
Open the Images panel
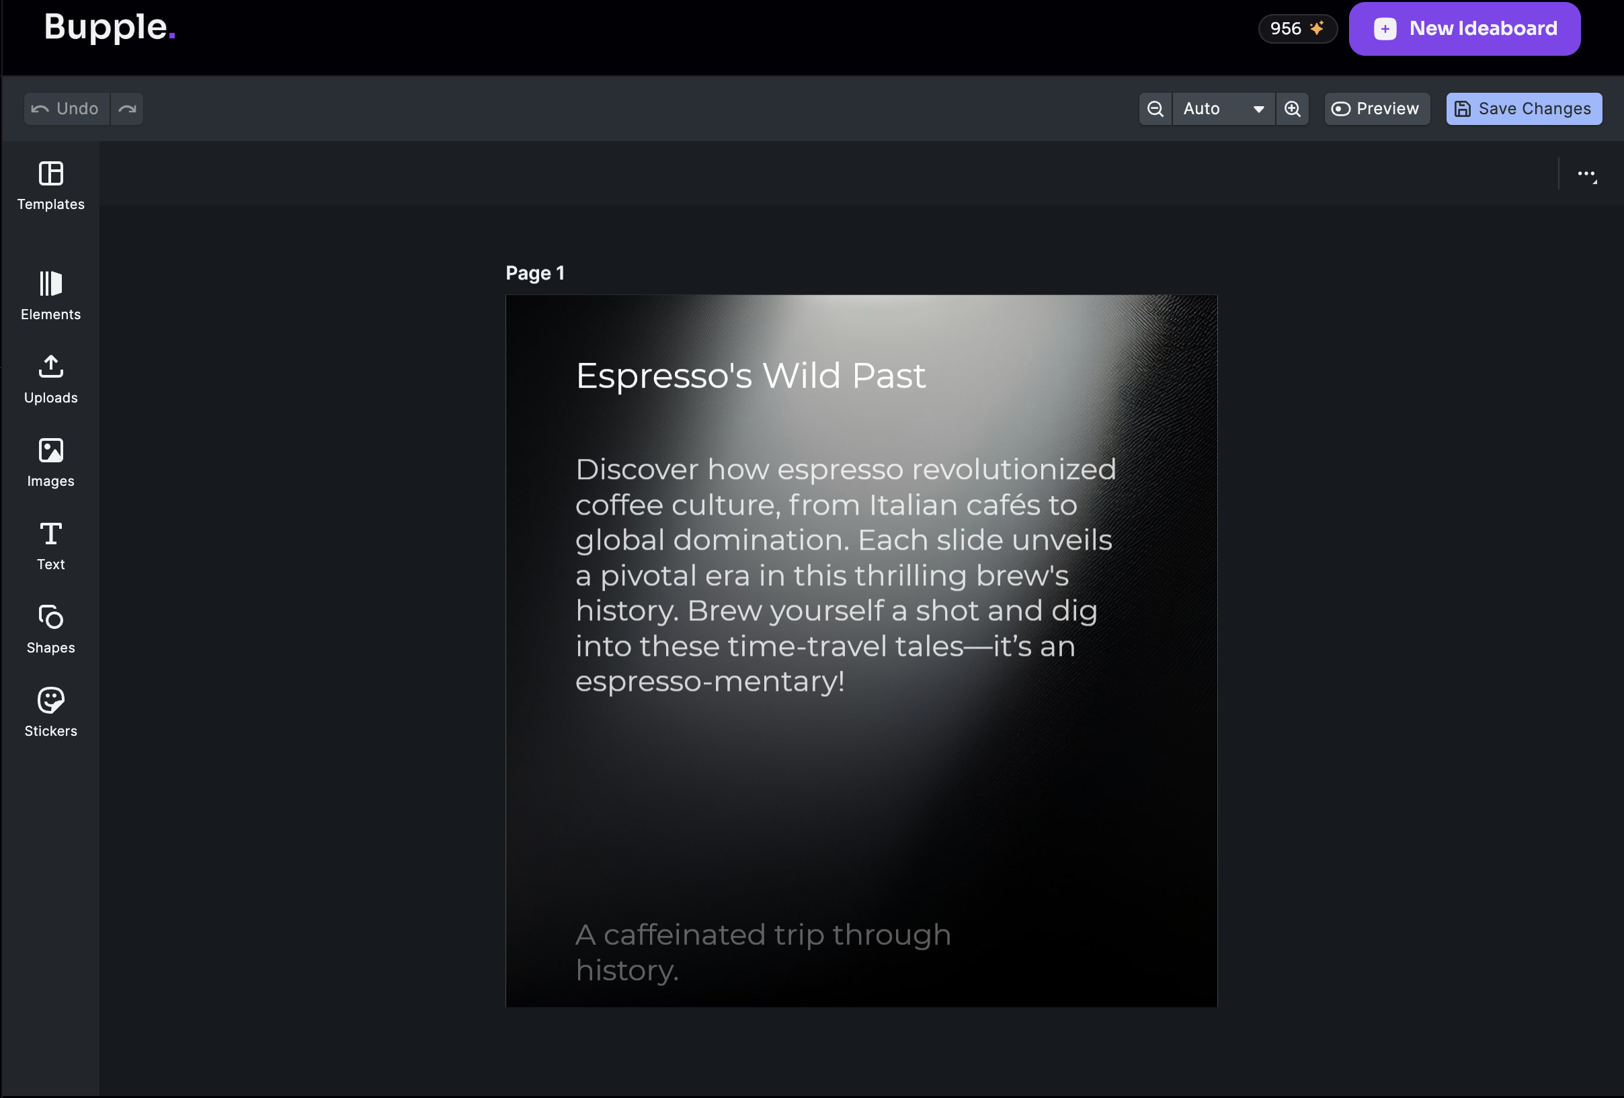[x=50, y=462]
